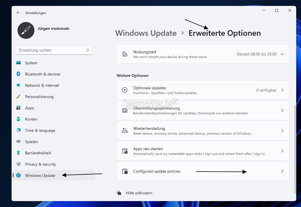Click the Hilfe anfordern headset icon
The image size is (301, 207).
119,193
